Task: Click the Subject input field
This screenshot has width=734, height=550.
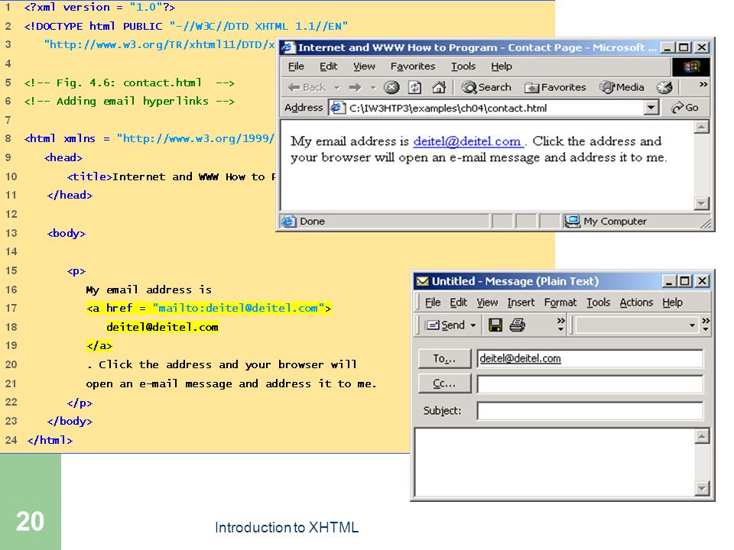Action: tap(589, 411)
